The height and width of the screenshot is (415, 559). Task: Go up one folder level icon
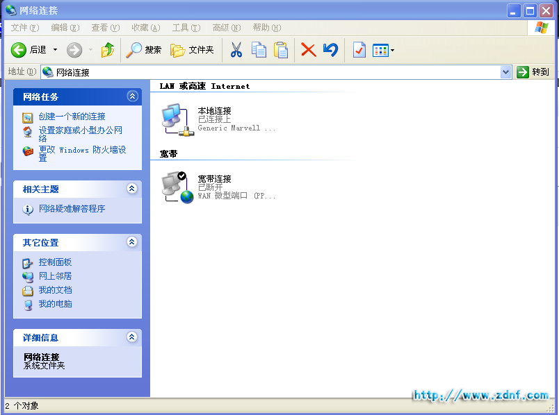pos(107,50)
